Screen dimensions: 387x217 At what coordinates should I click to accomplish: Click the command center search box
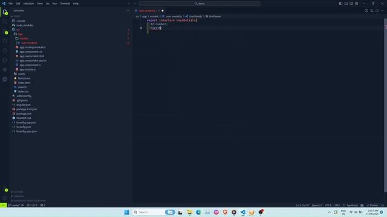200,4
